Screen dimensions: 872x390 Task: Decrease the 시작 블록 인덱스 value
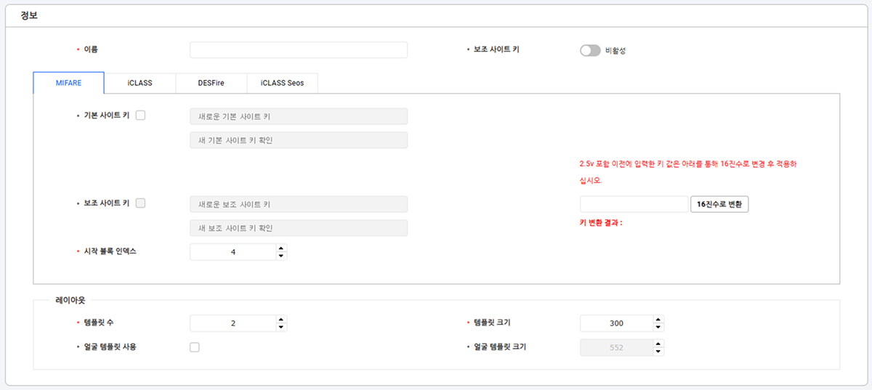281,256
